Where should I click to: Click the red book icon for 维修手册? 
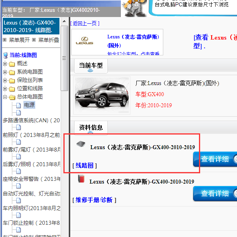coord(81,179)
